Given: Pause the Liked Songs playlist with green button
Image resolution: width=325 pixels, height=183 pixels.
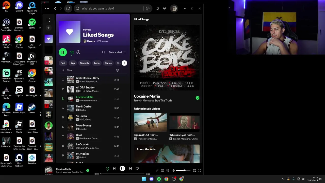Looking at the screenshot, I should pos(63,52).
